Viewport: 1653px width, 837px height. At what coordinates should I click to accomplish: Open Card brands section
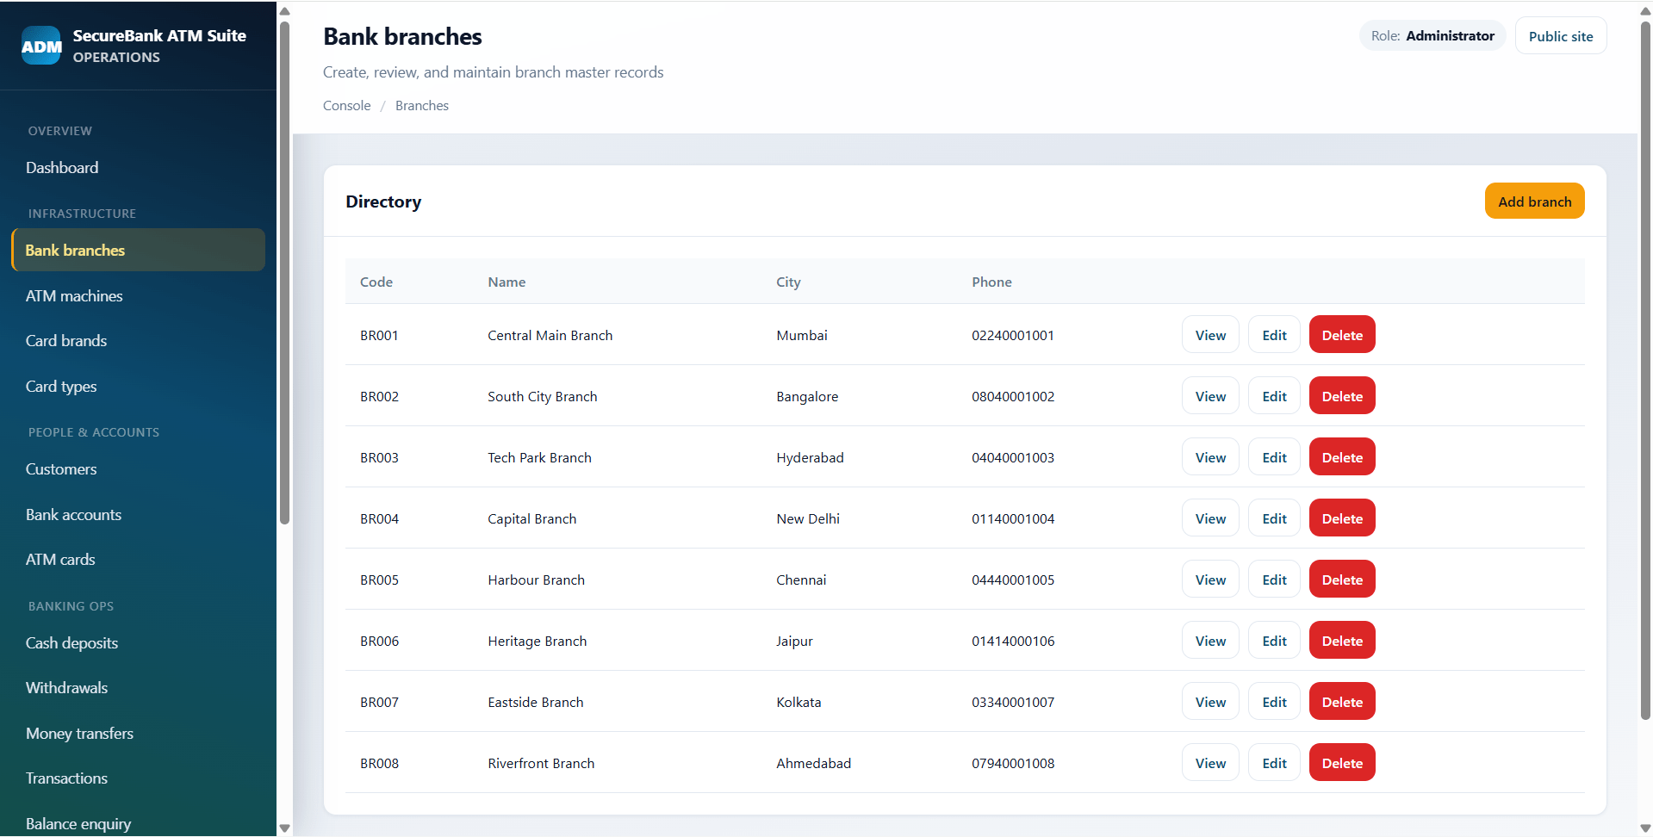(66, 341)
